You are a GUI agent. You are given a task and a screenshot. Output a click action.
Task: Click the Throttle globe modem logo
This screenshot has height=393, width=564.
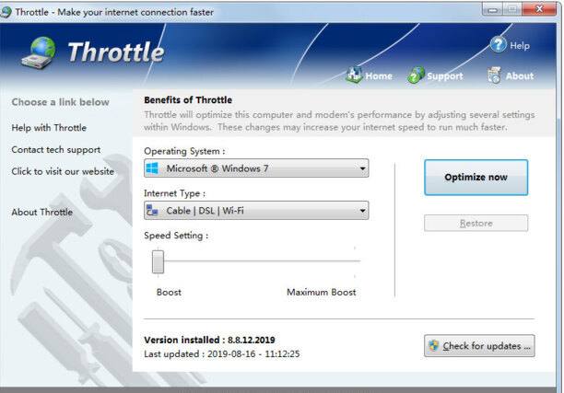tap(39, 53)
